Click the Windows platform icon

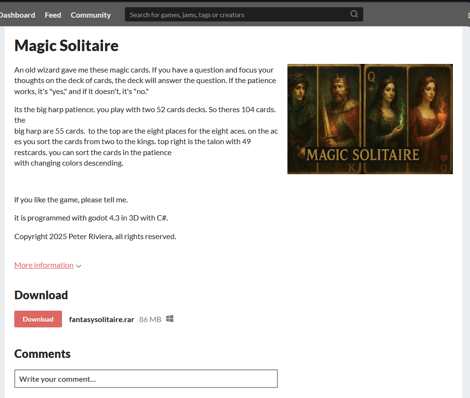point(170,319)
